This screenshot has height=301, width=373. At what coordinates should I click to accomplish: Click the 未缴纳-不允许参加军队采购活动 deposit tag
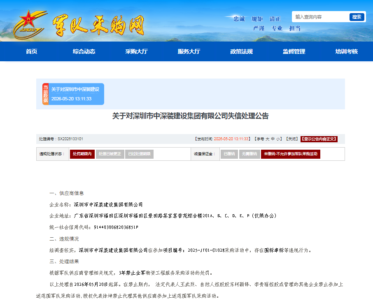click(291, 154)
